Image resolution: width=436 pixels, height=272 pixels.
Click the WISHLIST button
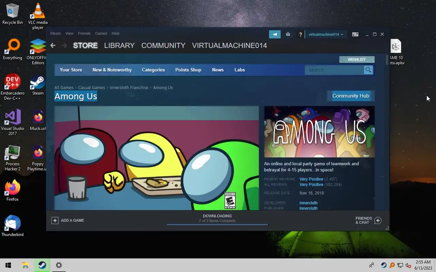click(357, 60)
